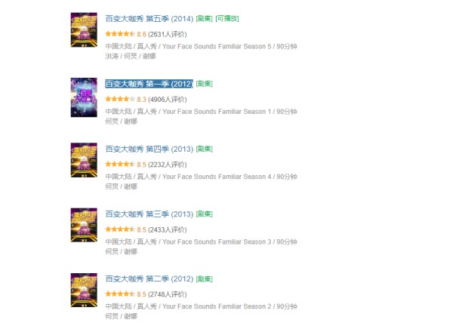Click the 可播放 tag on Season 5
This screenshot has height=323, width=453.
coord(227,18)
